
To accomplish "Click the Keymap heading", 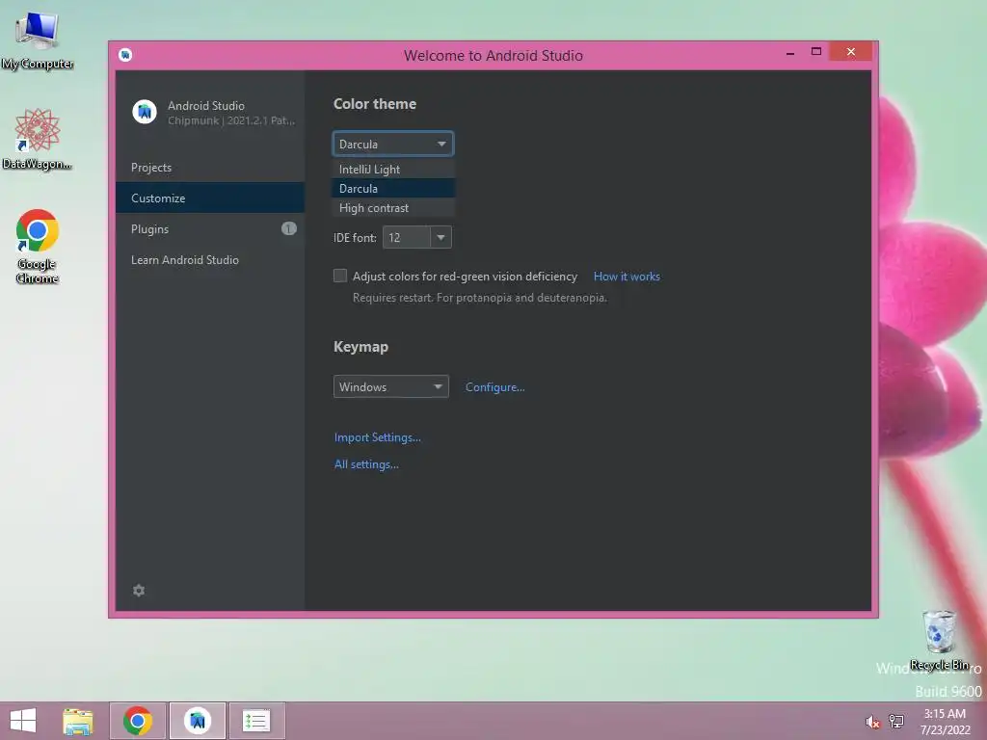I will pyautogui.click(x=360, y=347).
